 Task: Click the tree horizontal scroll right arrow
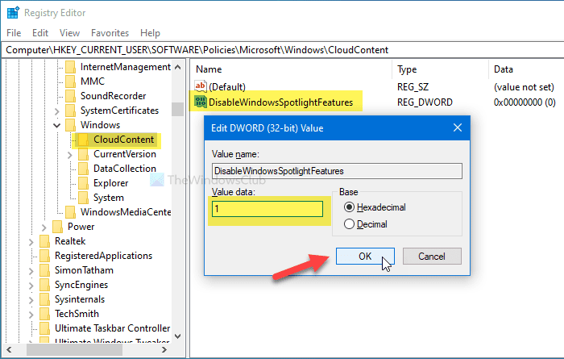(x=164, y=349)
